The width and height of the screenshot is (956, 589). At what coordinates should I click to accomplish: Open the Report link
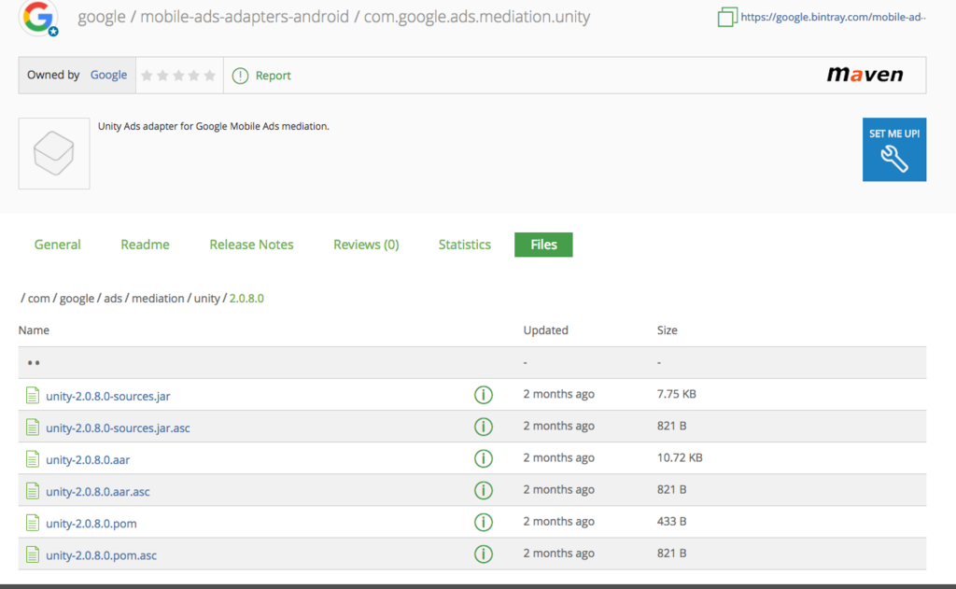[273, 76]
